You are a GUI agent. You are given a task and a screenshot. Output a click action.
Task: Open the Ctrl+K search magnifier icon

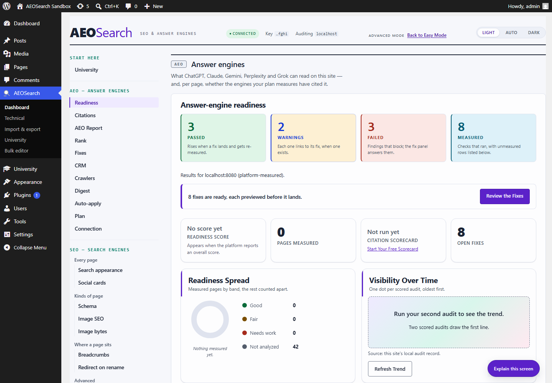click(x=99, y=6)
